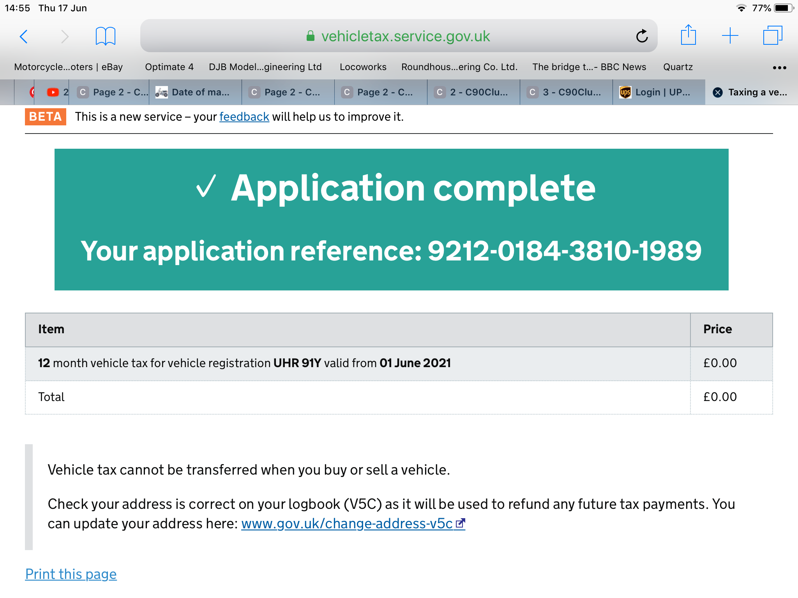Reload the vehicle tax page

(x=642, y=36)
